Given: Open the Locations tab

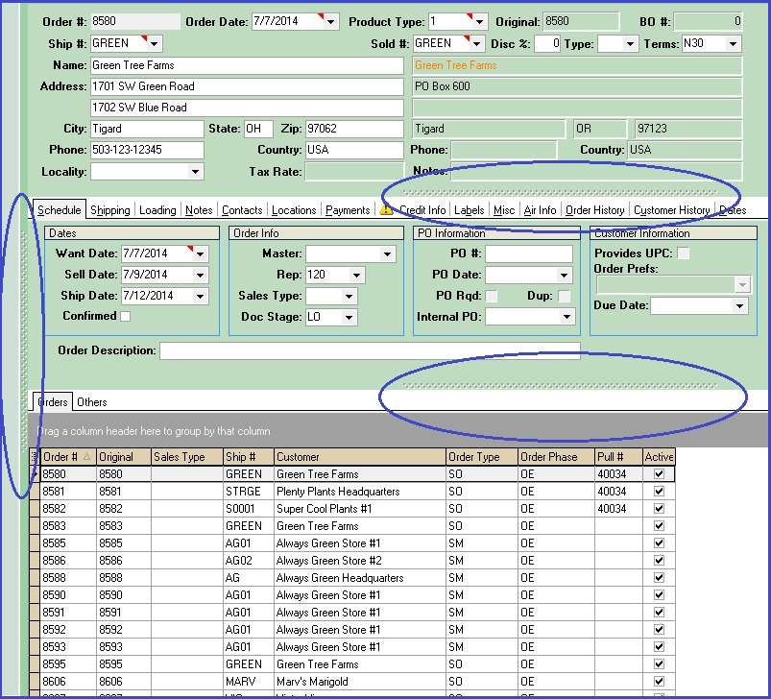Looking at the screenshot, I should pyautogui.click(x=294, y=210).
